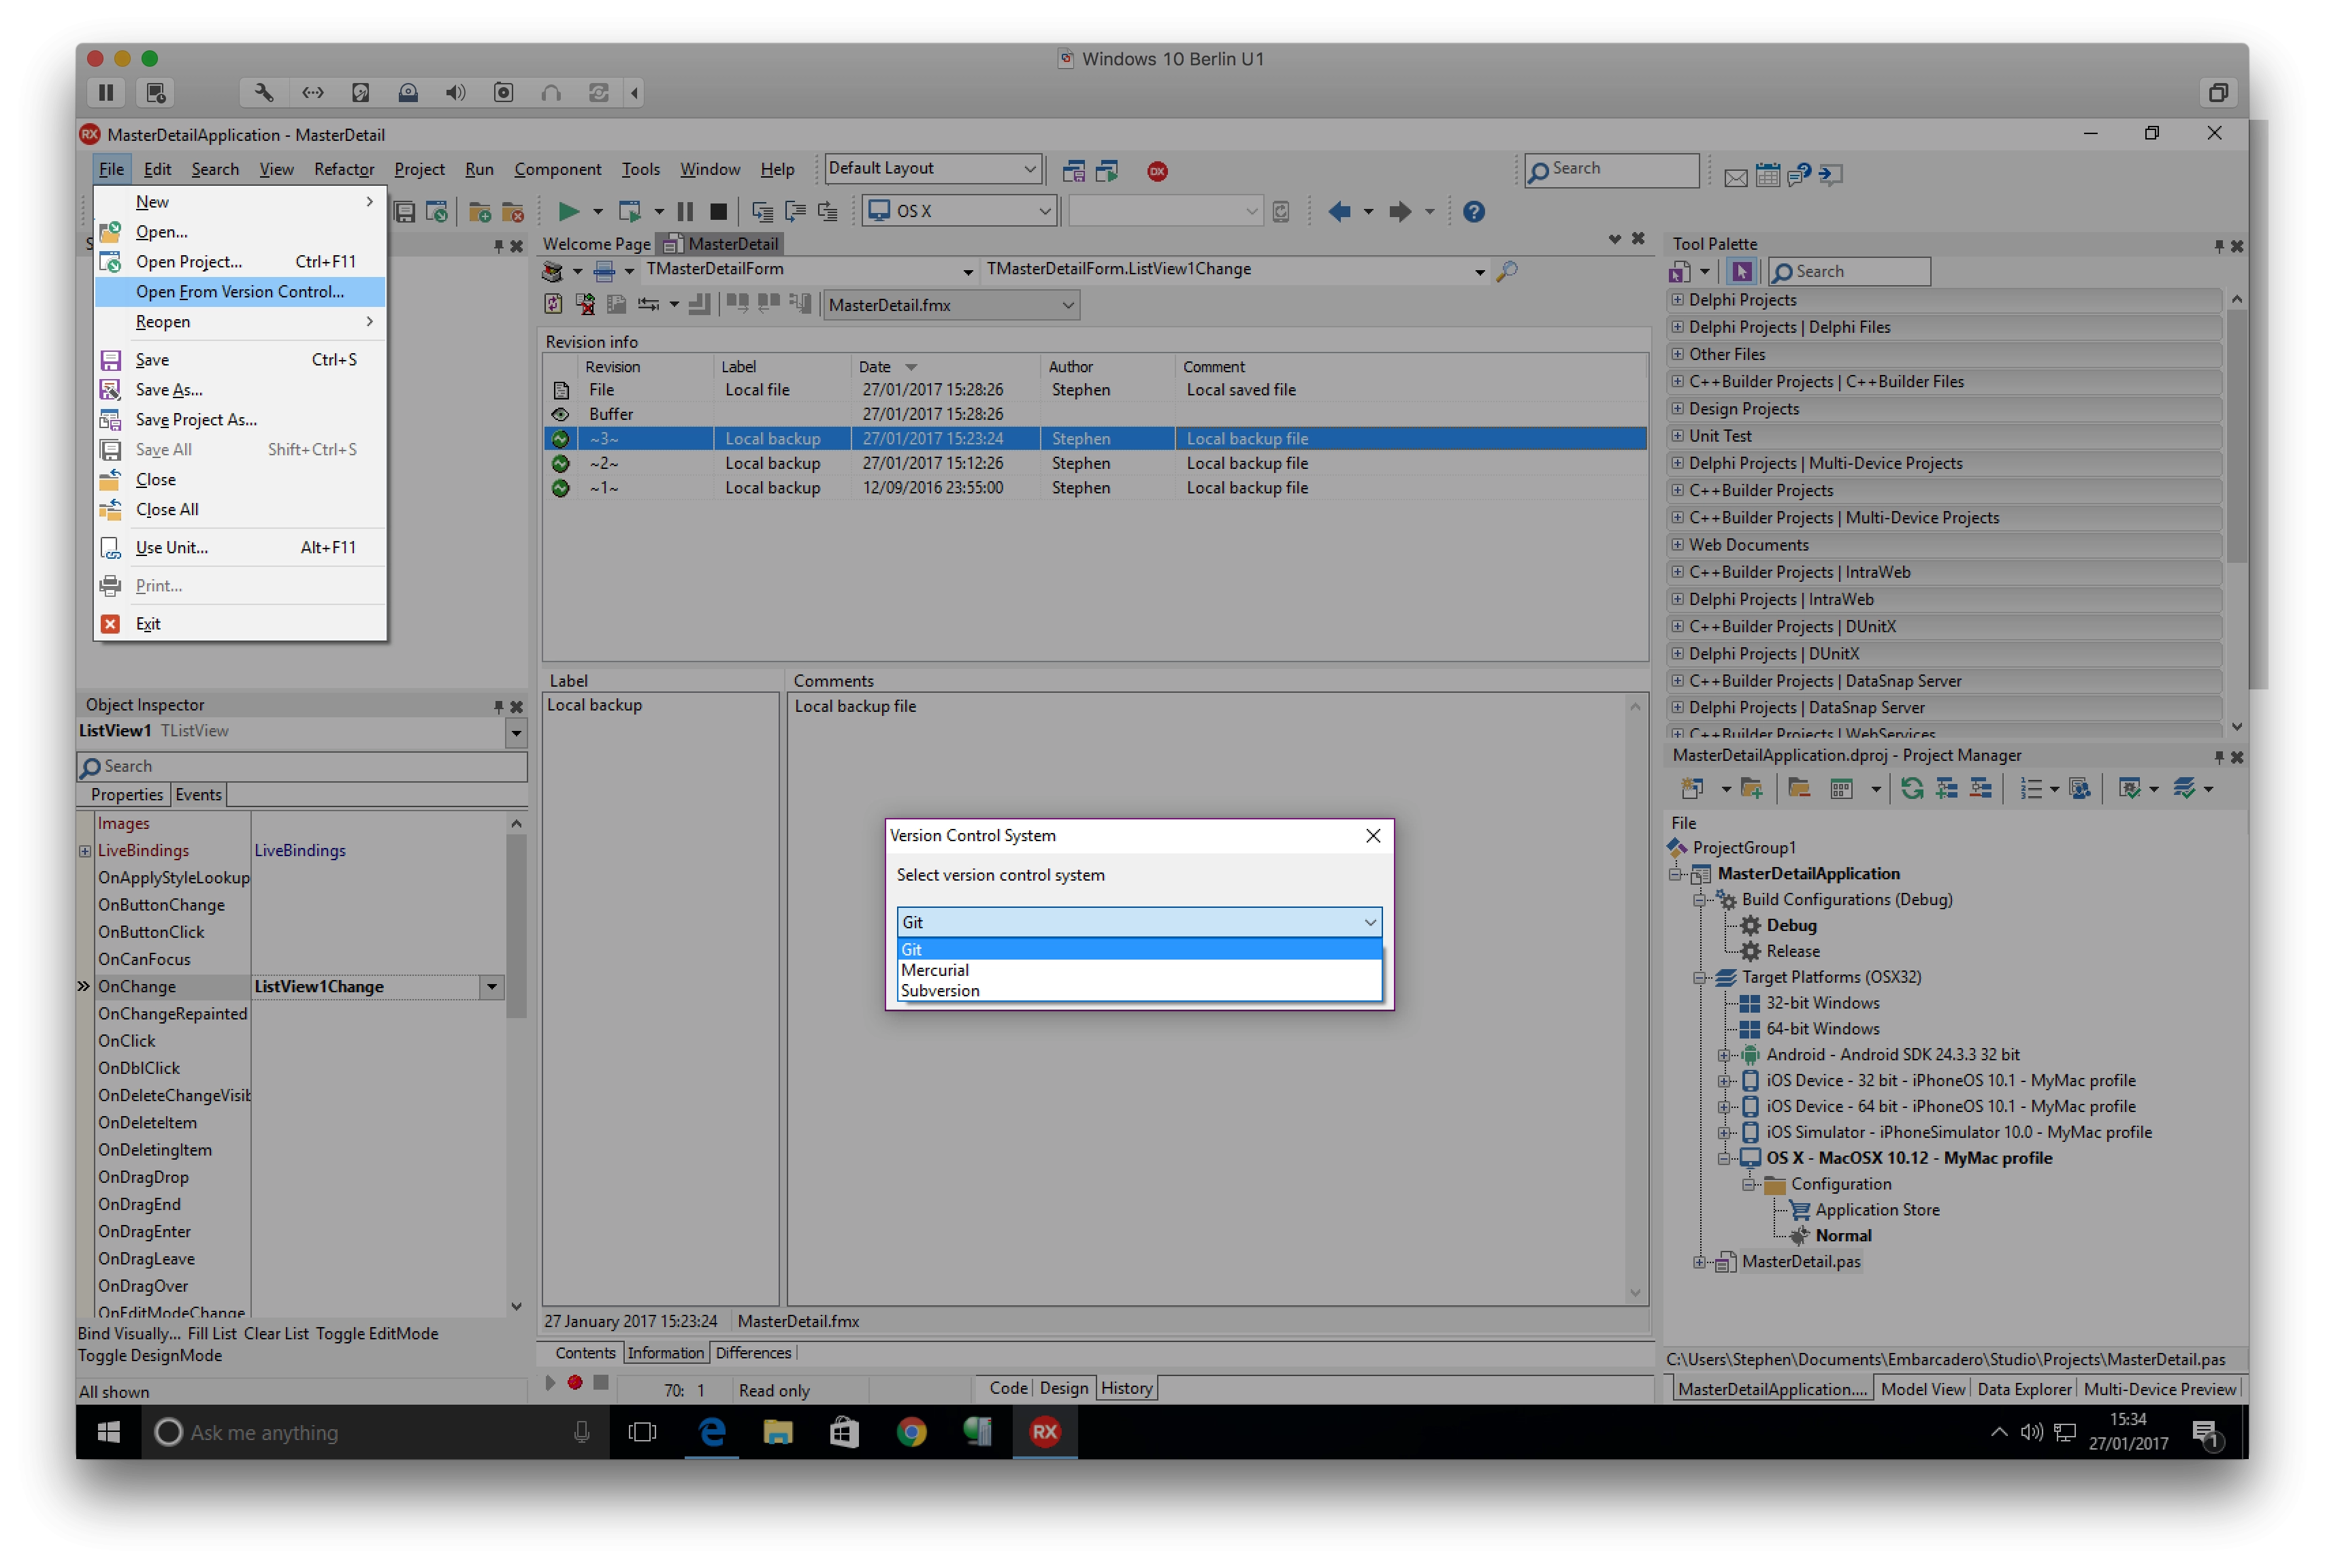Click the magnifier icon next to method combo
Screen dimensions: 2325x1568
[1507, 270]
